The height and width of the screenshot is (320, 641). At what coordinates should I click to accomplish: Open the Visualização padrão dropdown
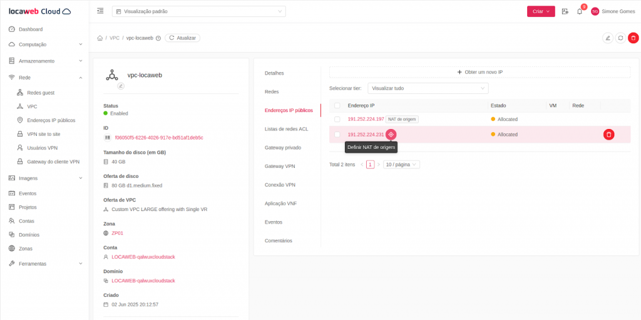point(198,11)
